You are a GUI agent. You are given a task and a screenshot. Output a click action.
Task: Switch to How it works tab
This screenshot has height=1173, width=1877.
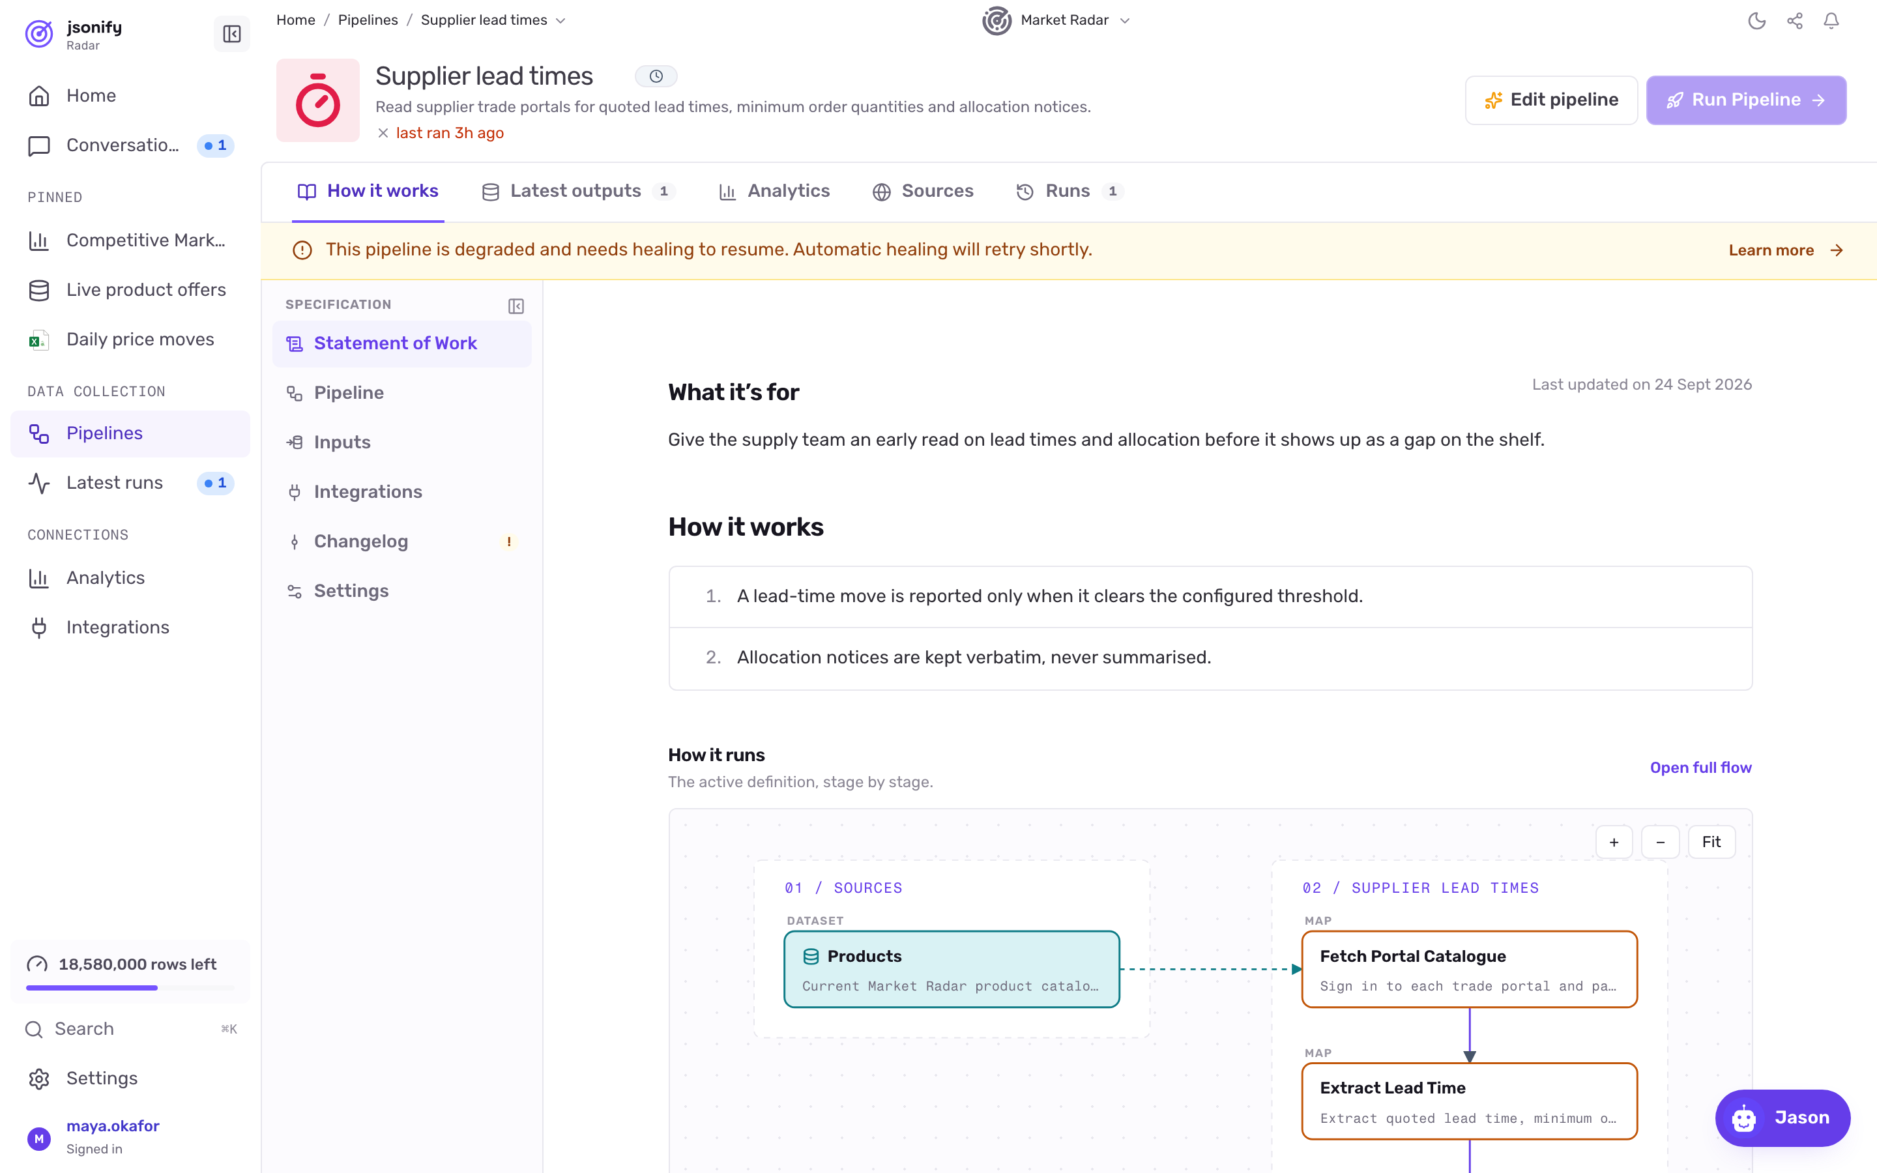coord(368,191)
